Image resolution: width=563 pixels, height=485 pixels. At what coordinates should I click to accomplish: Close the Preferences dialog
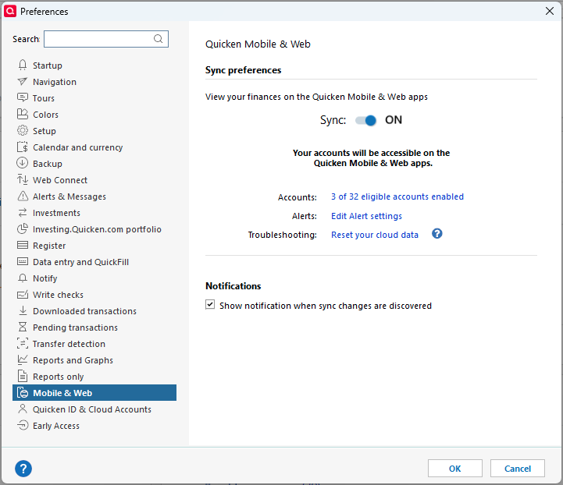[550, 11]
